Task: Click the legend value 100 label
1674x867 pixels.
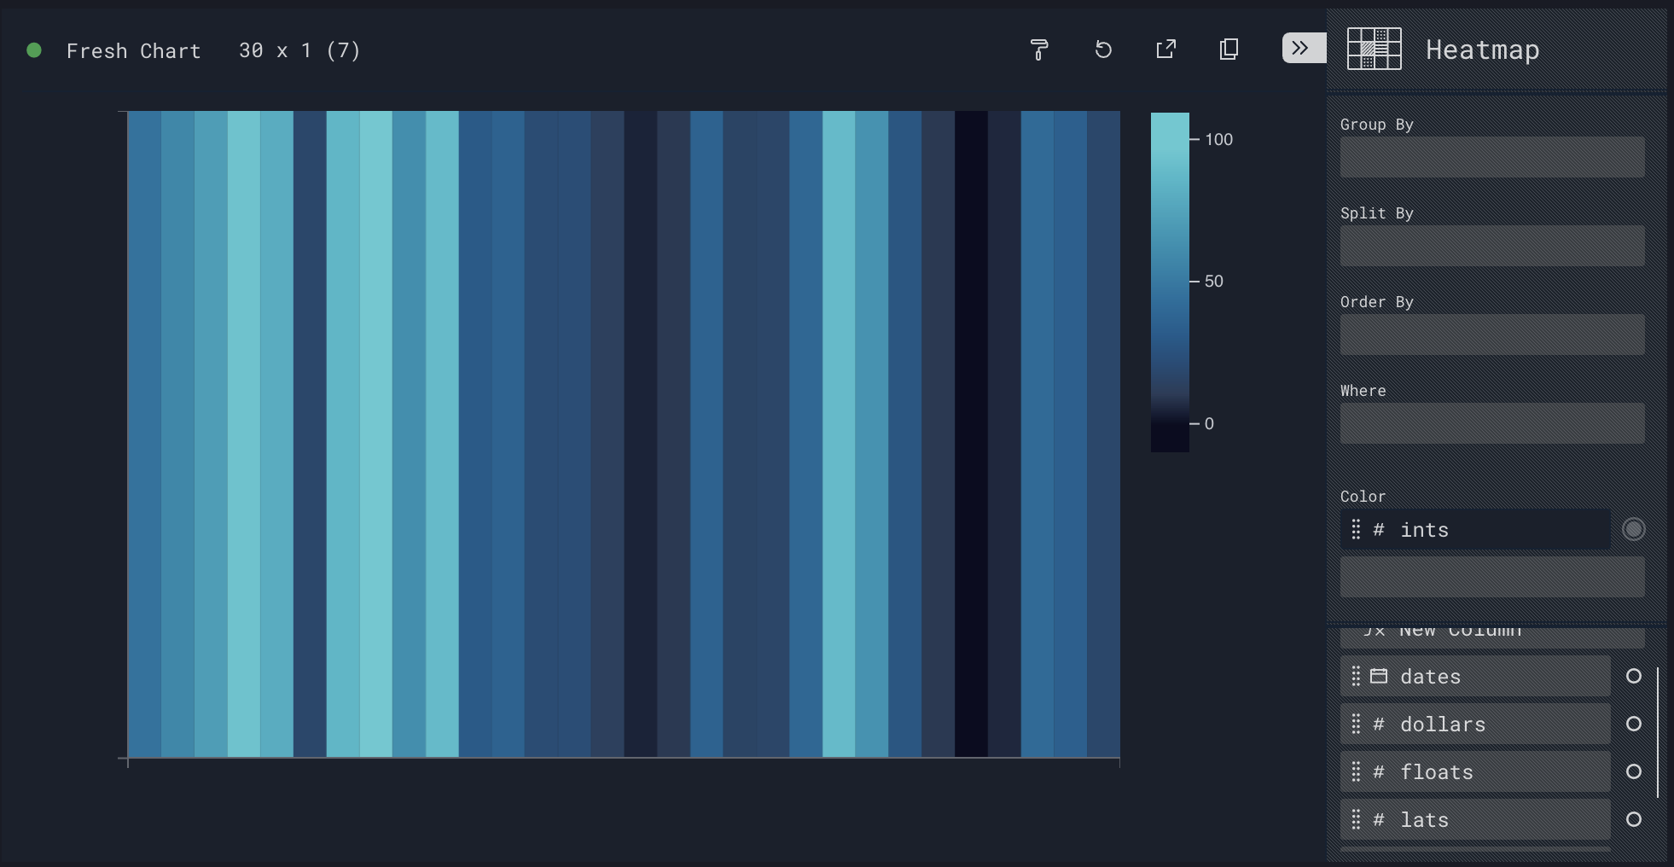Action: point(1218,139)
